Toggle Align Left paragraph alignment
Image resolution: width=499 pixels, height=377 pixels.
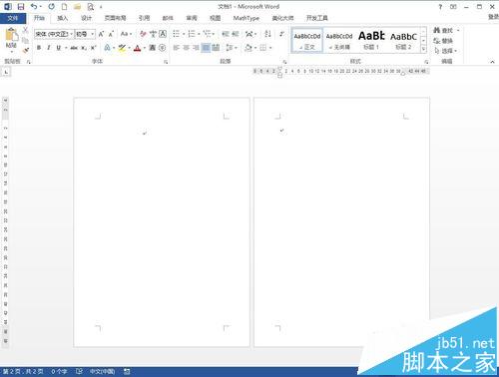[x=177, y=48]
